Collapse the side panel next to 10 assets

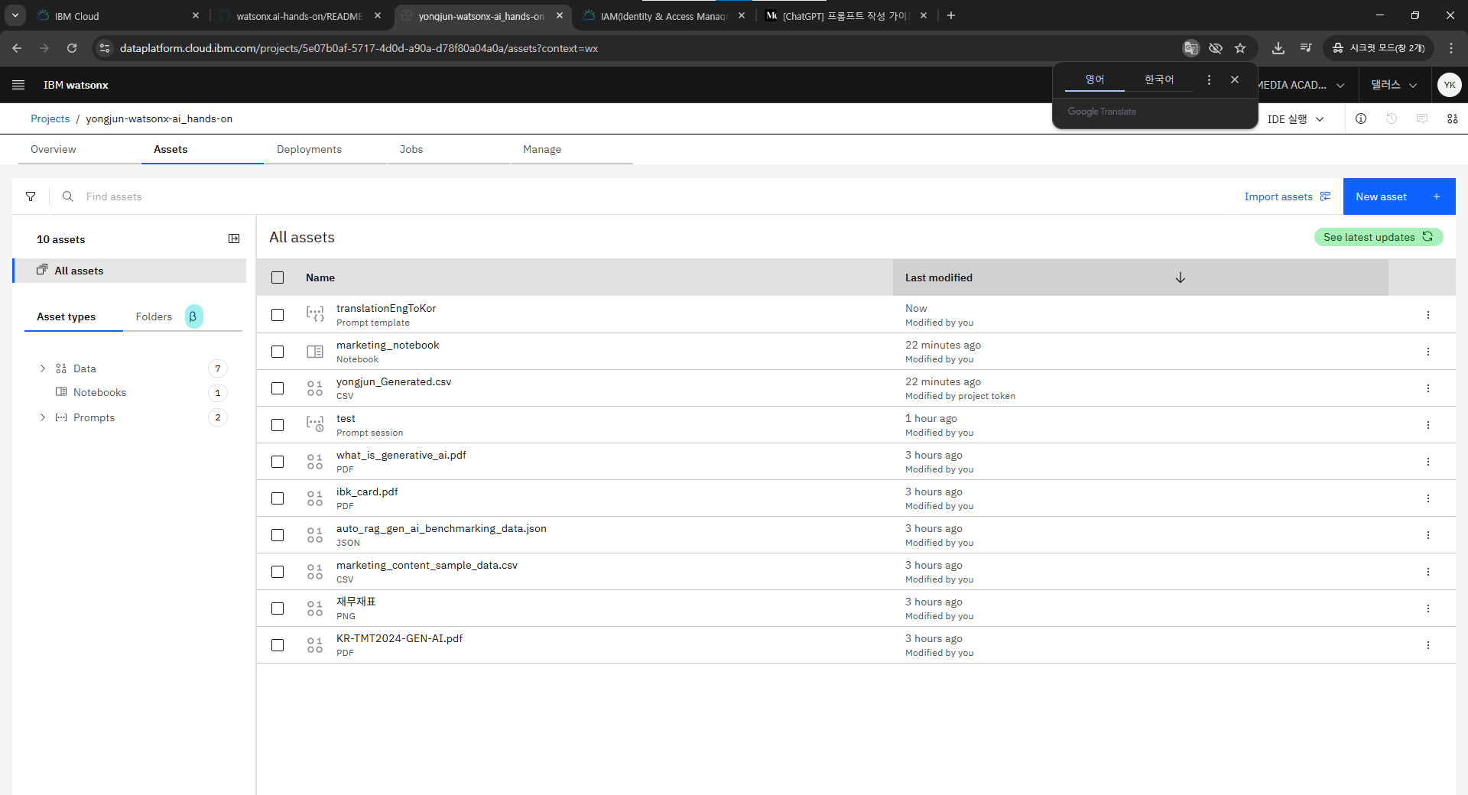(234, 238)
